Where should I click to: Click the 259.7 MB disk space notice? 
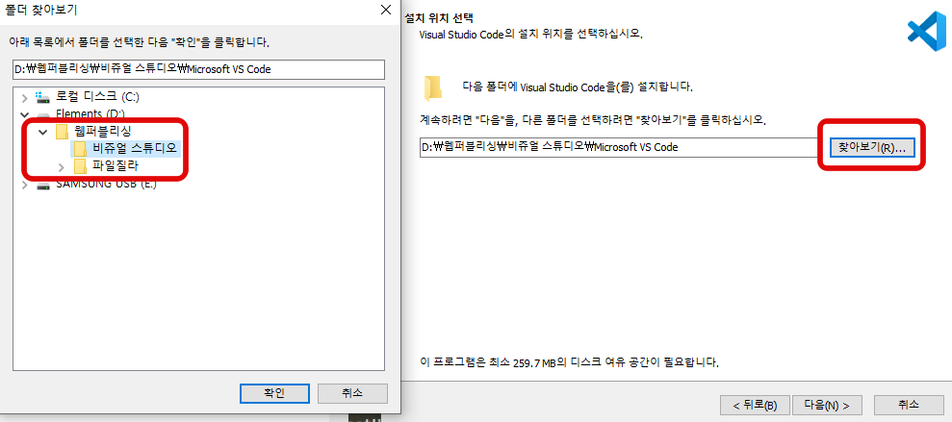[570, 362]
